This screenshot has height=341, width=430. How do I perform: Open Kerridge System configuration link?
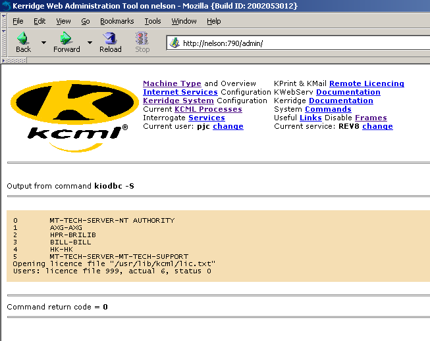point(178,101)
